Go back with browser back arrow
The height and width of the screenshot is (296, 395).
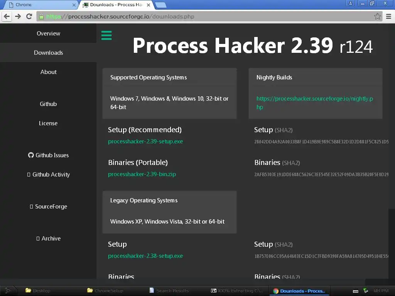tap(7, 17)
